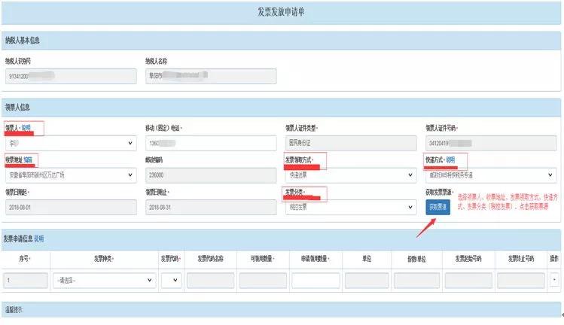The height and width of the screenshot is (325, 564).
Task: Click 说明 link next to 快递方式
Action: click(x=450, y=160)
